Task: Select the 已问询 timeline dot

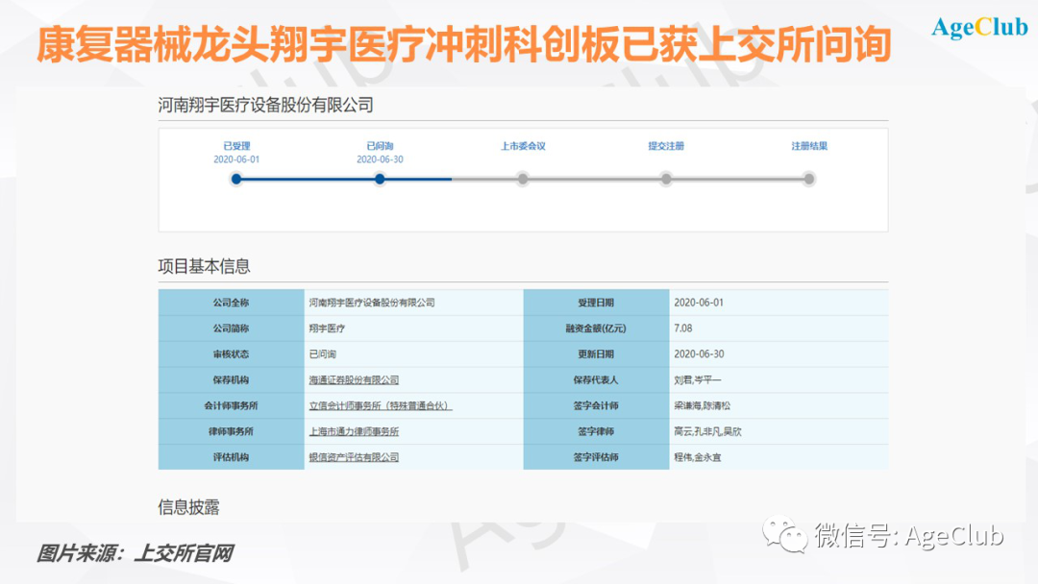Action: [x=380, y=179]
